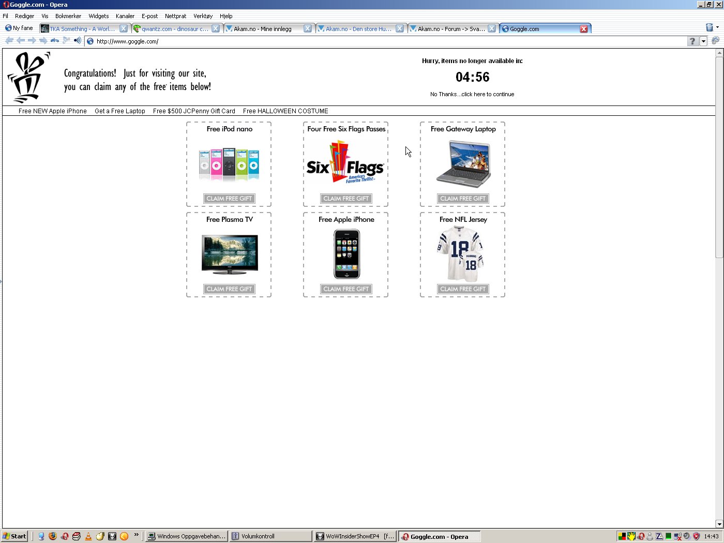Open the closed tabs trash can icon
The height and width of the screenshot is (543, 724).
point(710,27)
